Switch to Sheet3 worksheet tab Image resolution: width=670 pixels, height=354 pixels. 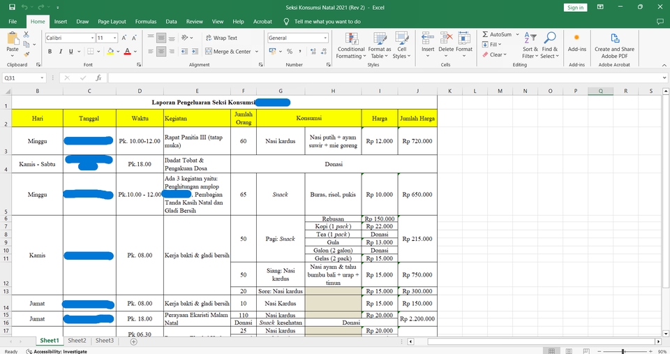(104, 341)
